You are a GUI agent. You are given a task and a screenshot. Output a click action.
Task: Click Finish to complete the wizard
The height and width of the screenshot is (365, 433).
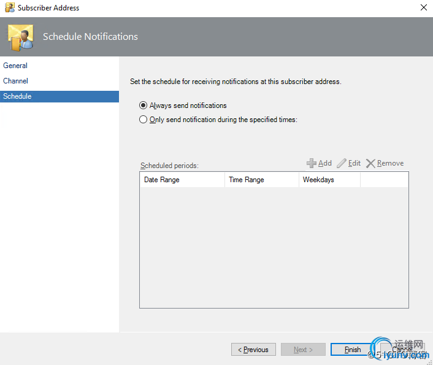coord(353,350)
